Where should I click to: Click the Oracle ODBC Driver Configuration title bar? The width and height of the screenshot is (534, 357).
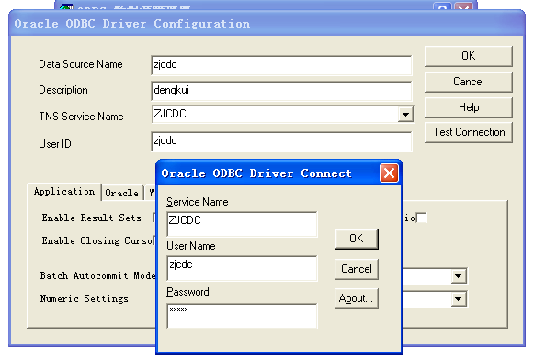pos(267,24)
